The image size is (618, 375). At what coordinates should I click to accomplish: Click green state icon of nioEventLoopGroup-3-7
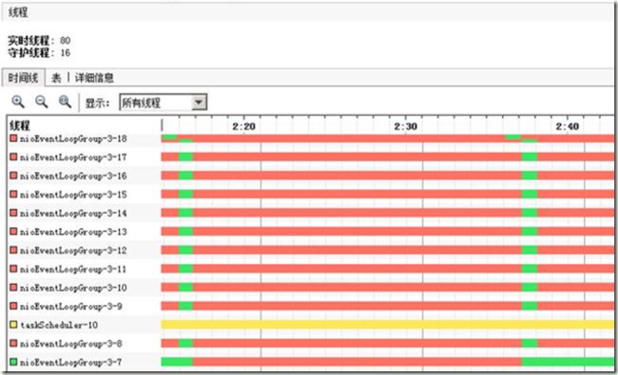(13, 362)
